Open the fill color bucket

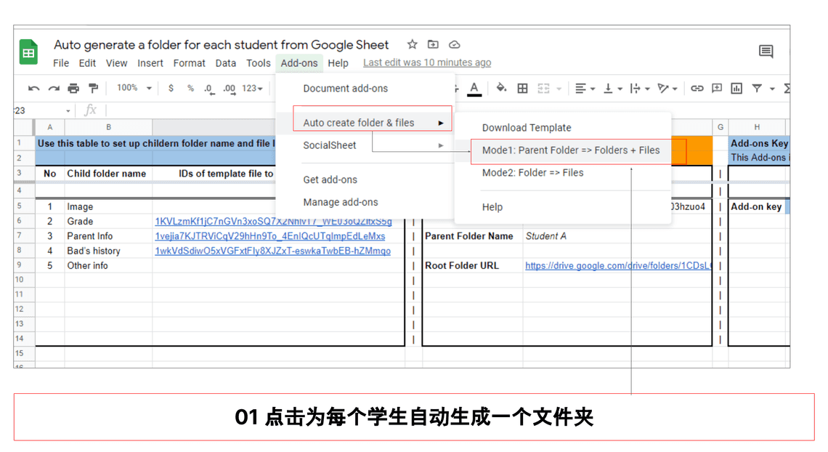pos(501,89)
